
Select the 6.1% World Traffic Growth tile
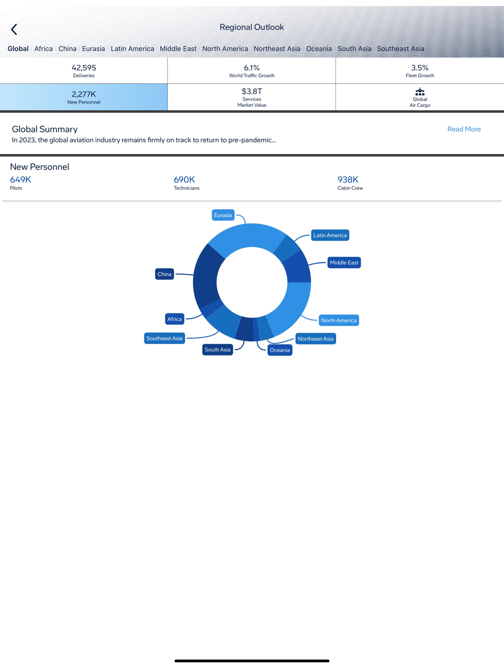[x=251, y=71]
